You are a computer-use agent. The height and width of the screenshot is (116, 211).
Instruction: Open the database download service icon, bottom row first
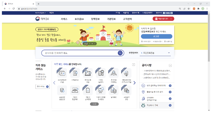click(62, 90)
